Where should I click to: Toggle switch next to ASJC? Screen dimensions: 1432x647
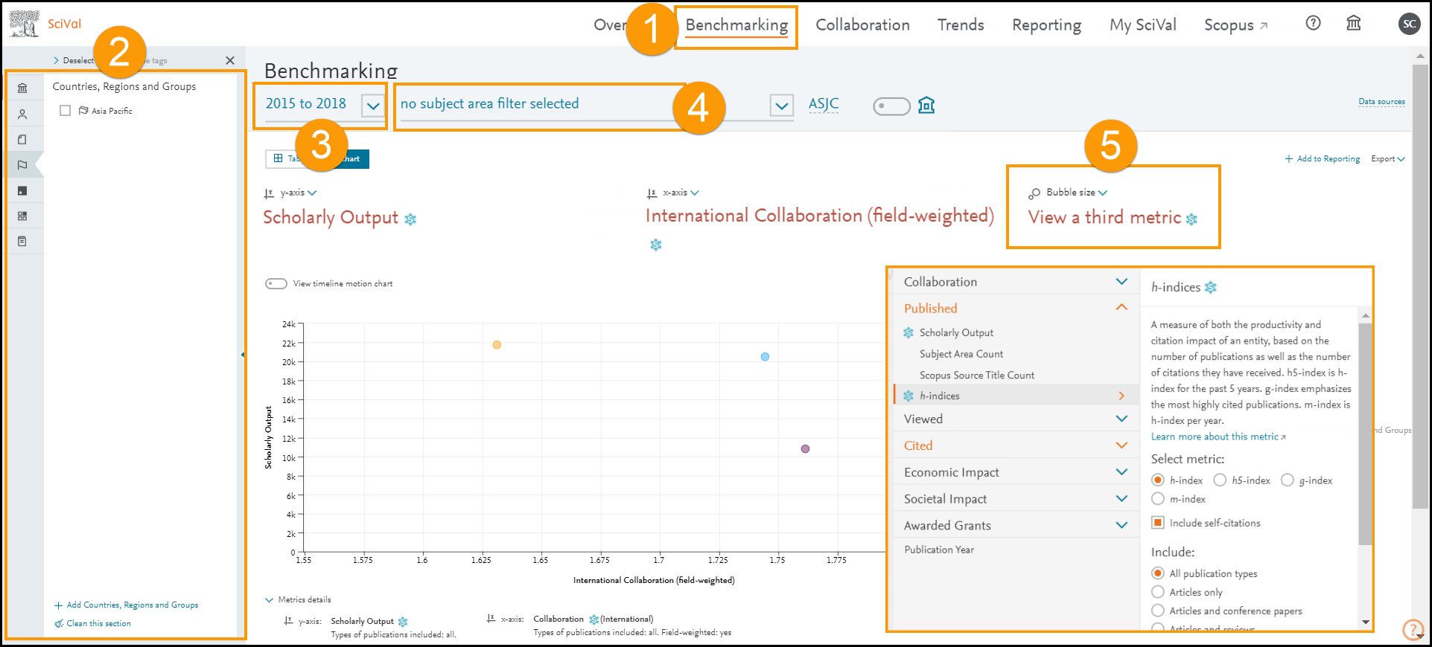891,106
